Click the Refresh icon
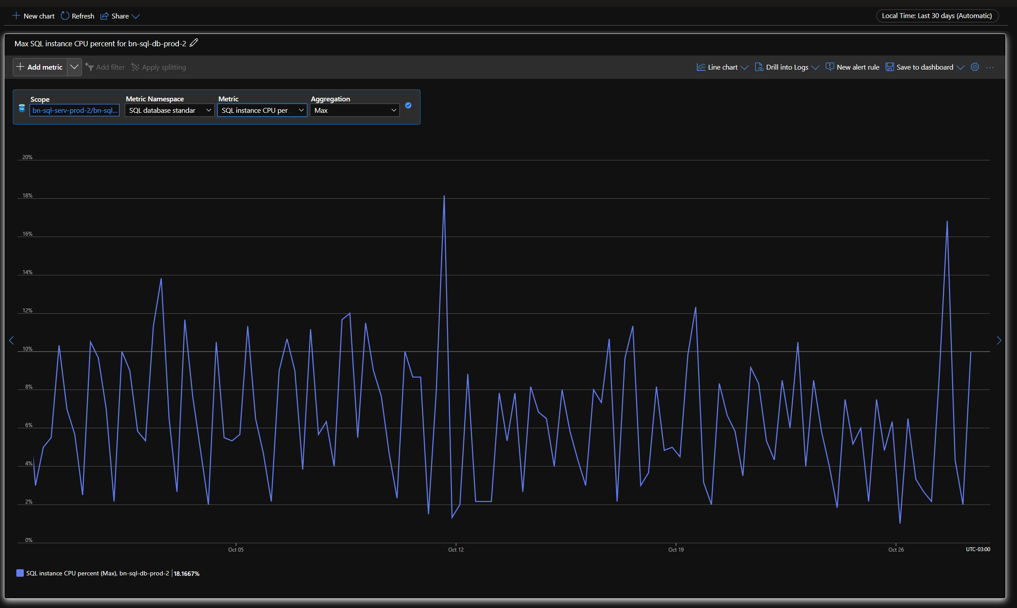The image size is (1017, 608). pos(65,16)
